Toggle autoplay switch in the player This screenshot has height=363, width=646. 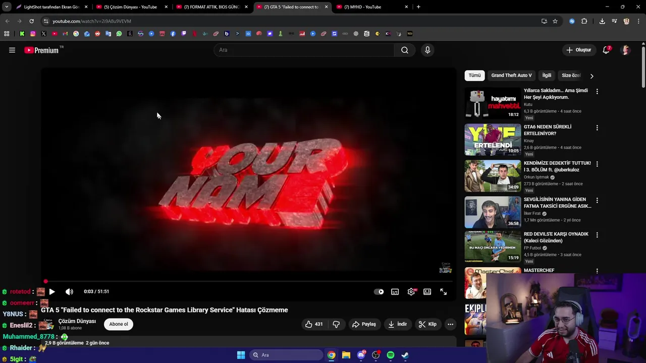(379, 291)
